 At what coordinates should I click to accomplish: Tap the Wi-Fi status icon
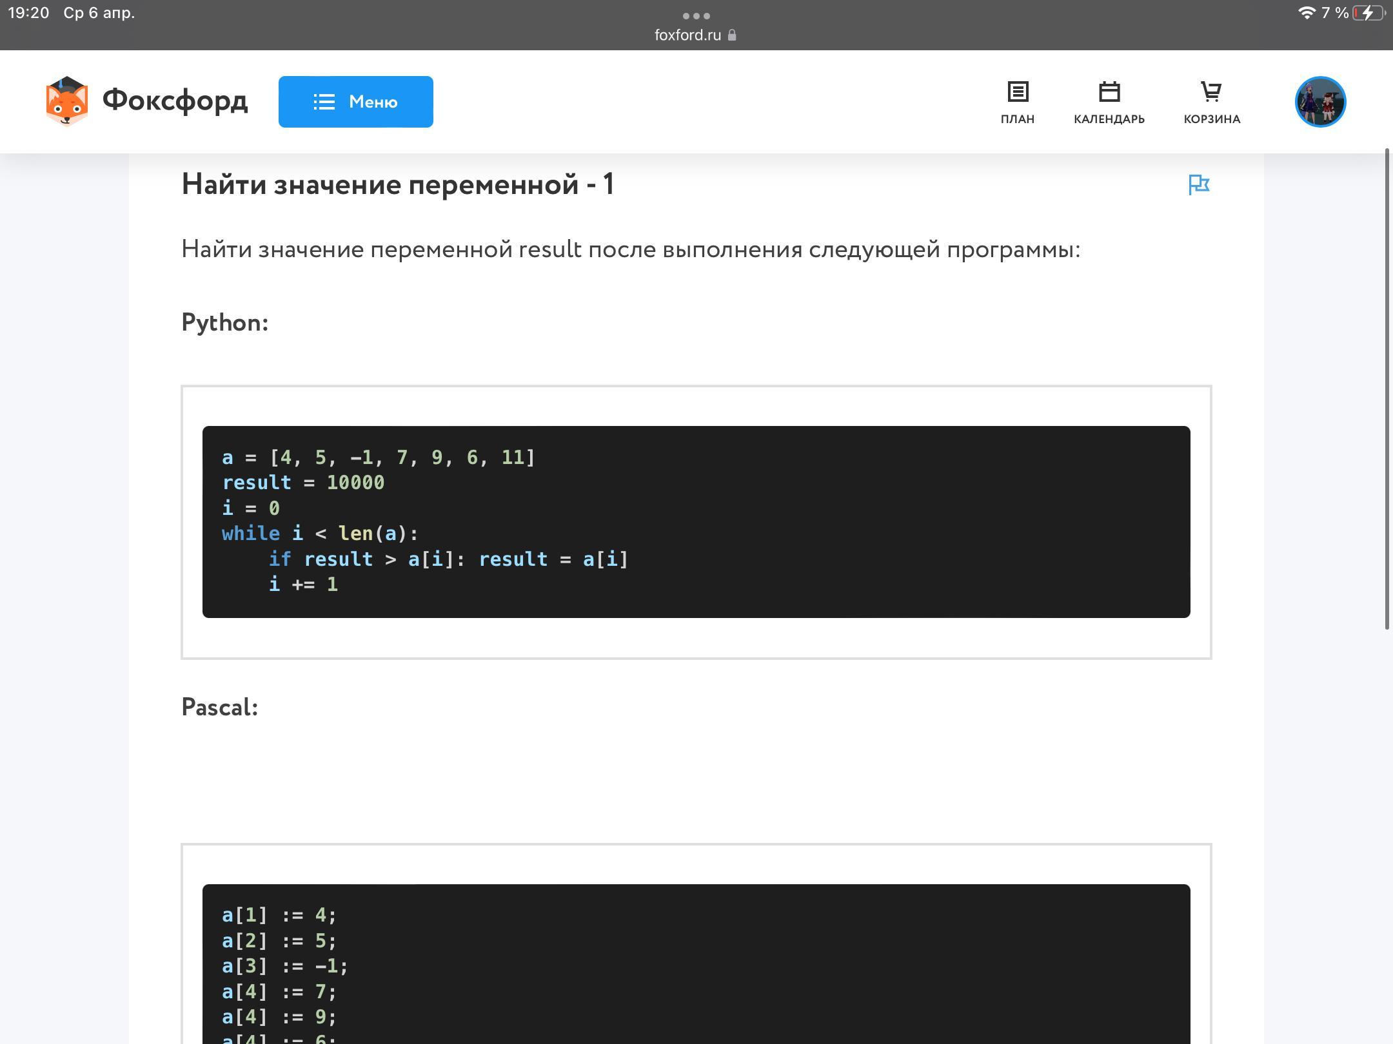click(1306, 13)
